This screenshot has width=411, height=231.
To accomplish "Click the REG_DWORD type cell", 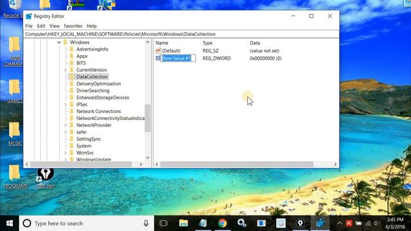I will (x=216, y=58).
